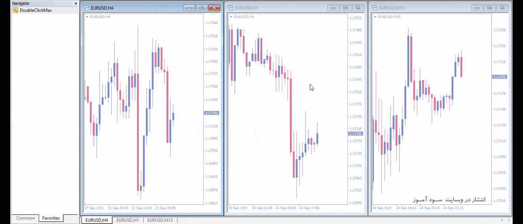Click the '24 Sep 18:15' time label in M15 chart
Screen dimensions: 523x224
tap(407, 208)
